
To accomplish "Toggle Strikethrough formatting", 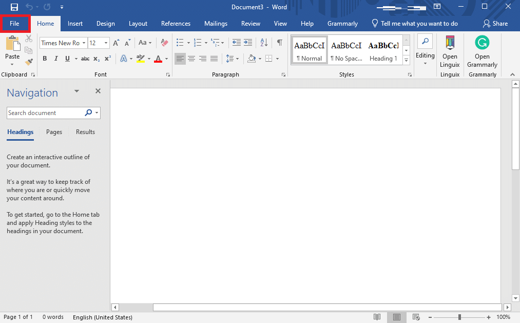I will tap(85, 59).
